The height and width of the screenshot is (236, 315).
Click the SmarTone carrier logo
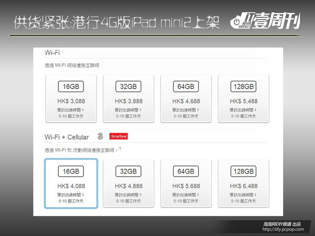(x=118, y=136)
